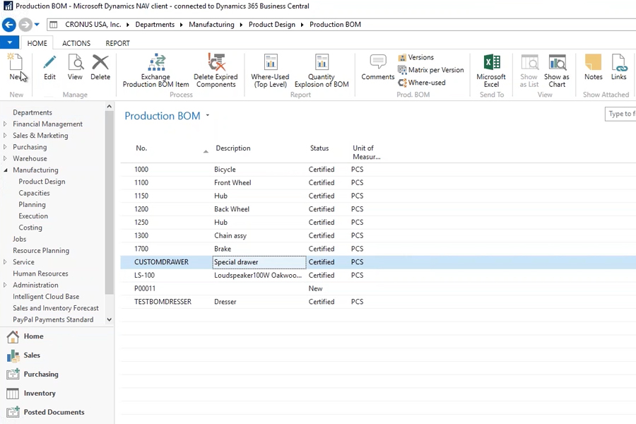Go forward with the gray arrow
The height and width of the screenshot is (424, 636).
(x=25, y=25)
